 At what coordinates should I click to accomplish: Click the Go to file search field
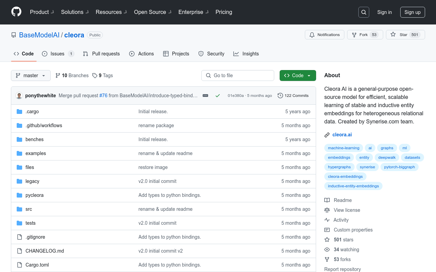pos(238,75)
